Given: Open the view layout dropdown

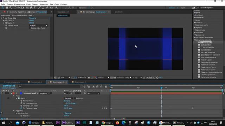Looking at the screenshot, I should [137, 78].
